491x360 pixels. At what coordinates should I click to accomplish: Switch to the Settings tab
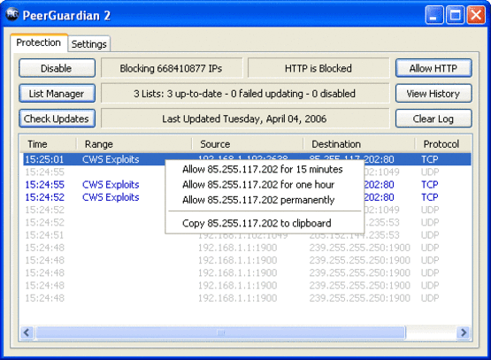(89, 44)
